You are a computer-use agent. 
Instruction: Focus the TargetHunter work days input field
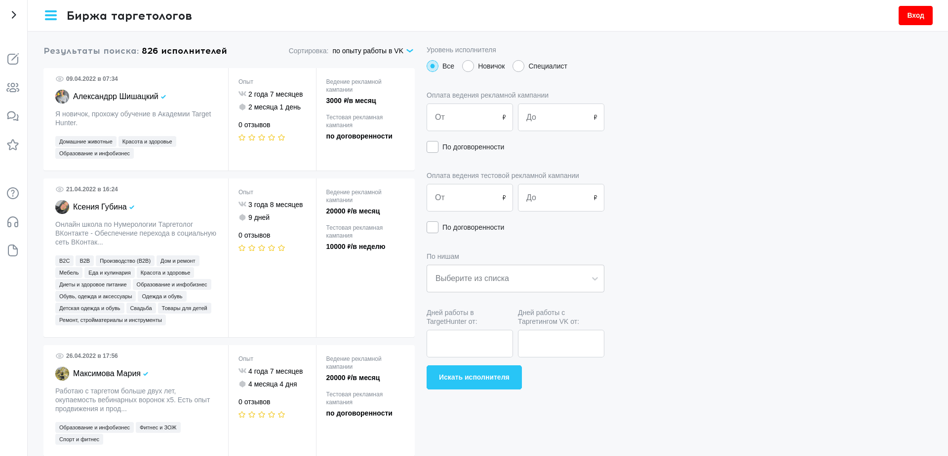[x=470, y=344]
